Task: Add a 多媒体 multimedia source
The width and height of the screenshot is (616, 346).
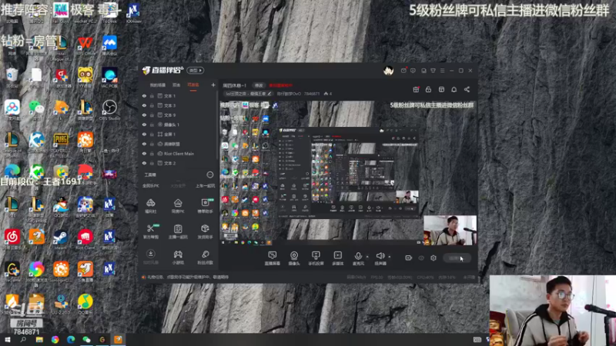Action: (337, 258)
